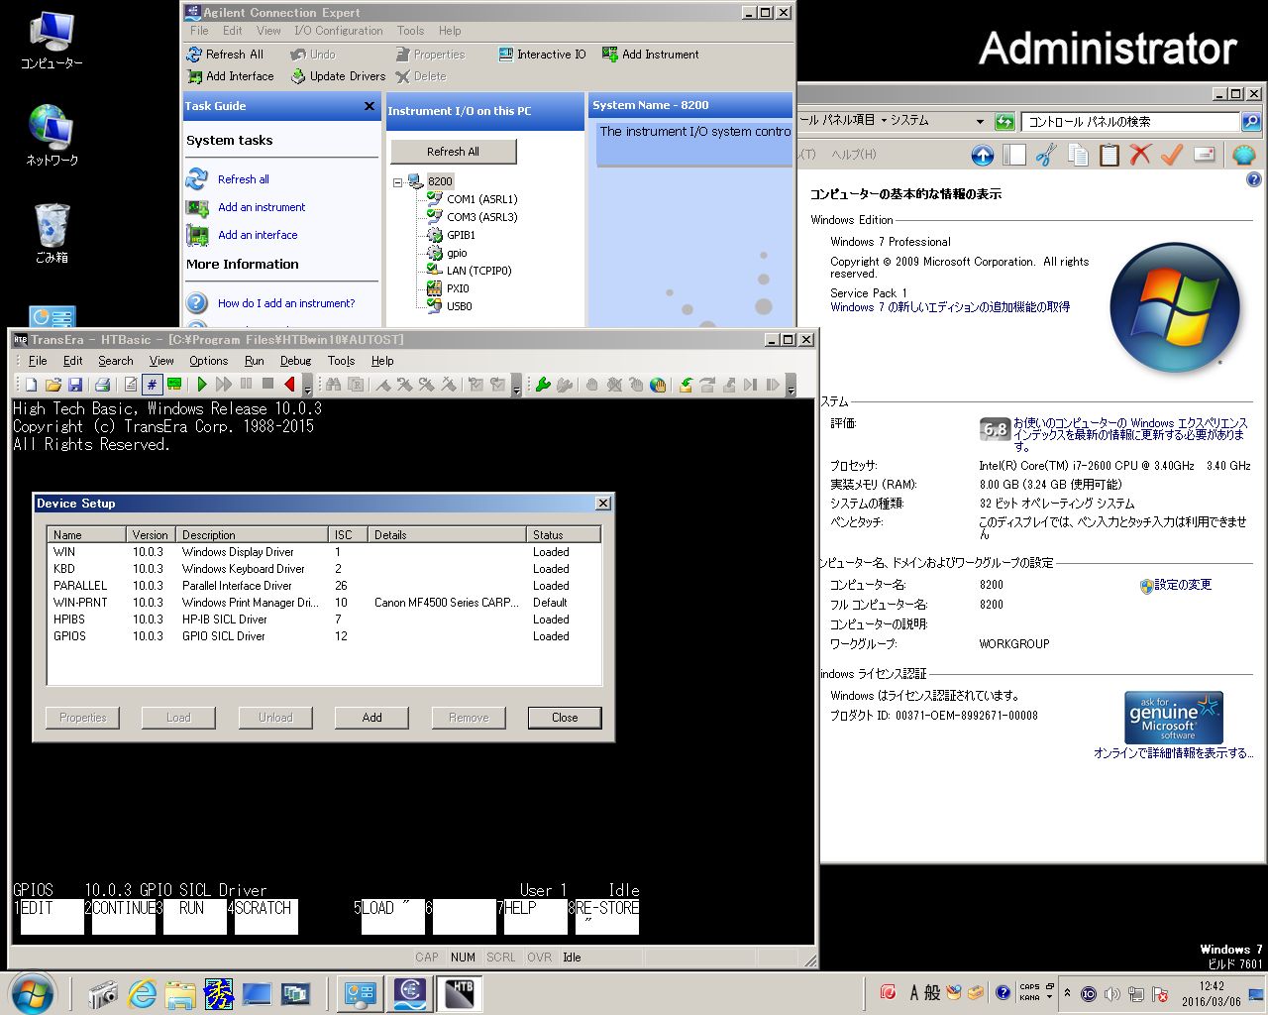The image size is (1268, 1015).
Task: Open the Run menu in HTBasic
Action: (x=255, y=361)
